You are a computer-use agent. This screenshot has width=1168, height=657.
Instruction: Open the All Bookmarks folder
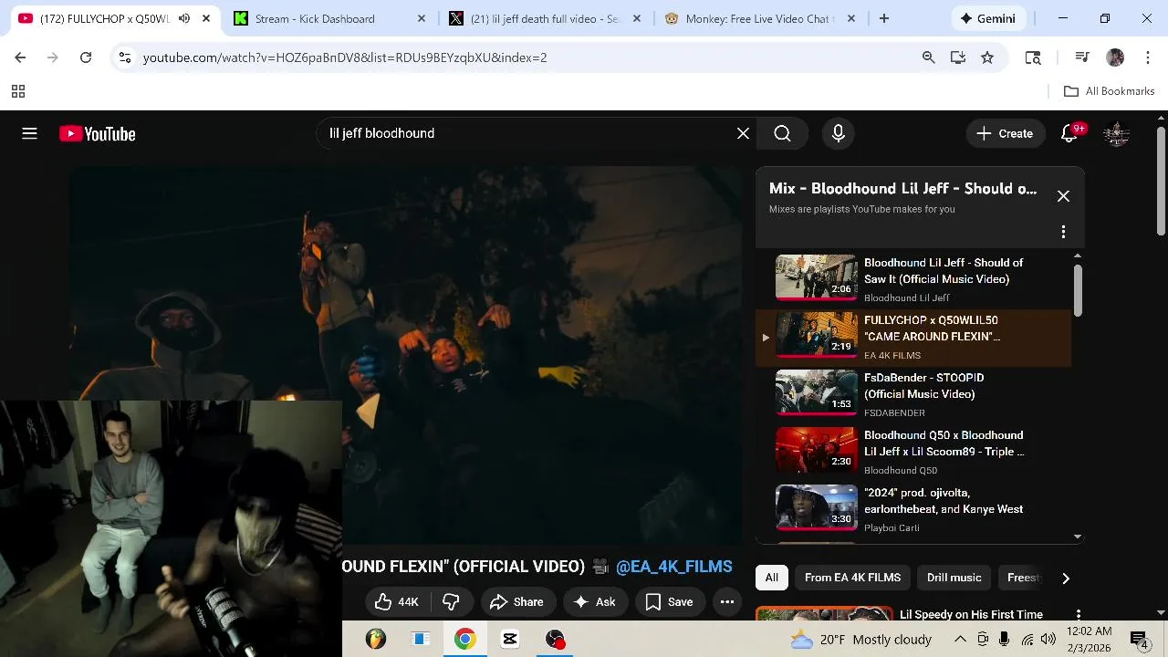(x=1110, y=91)
